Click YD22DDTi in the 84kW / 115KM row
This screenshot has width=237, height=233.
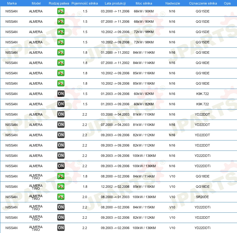click(x=202, y=207)
